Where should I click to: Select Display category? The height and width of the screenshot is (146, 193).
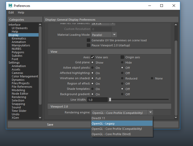[23, 35]
